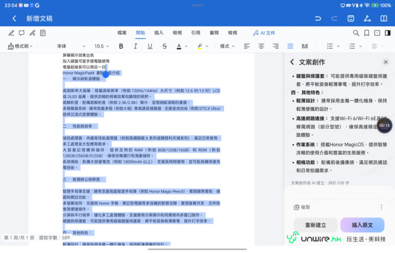The image size is (395, 253).
Task: Copy the AI text with 複製
Action: (302, 207)
